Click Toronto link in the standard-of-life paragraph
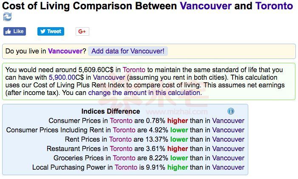The height and width of the screenshot is (179, 298). [134, 70]
